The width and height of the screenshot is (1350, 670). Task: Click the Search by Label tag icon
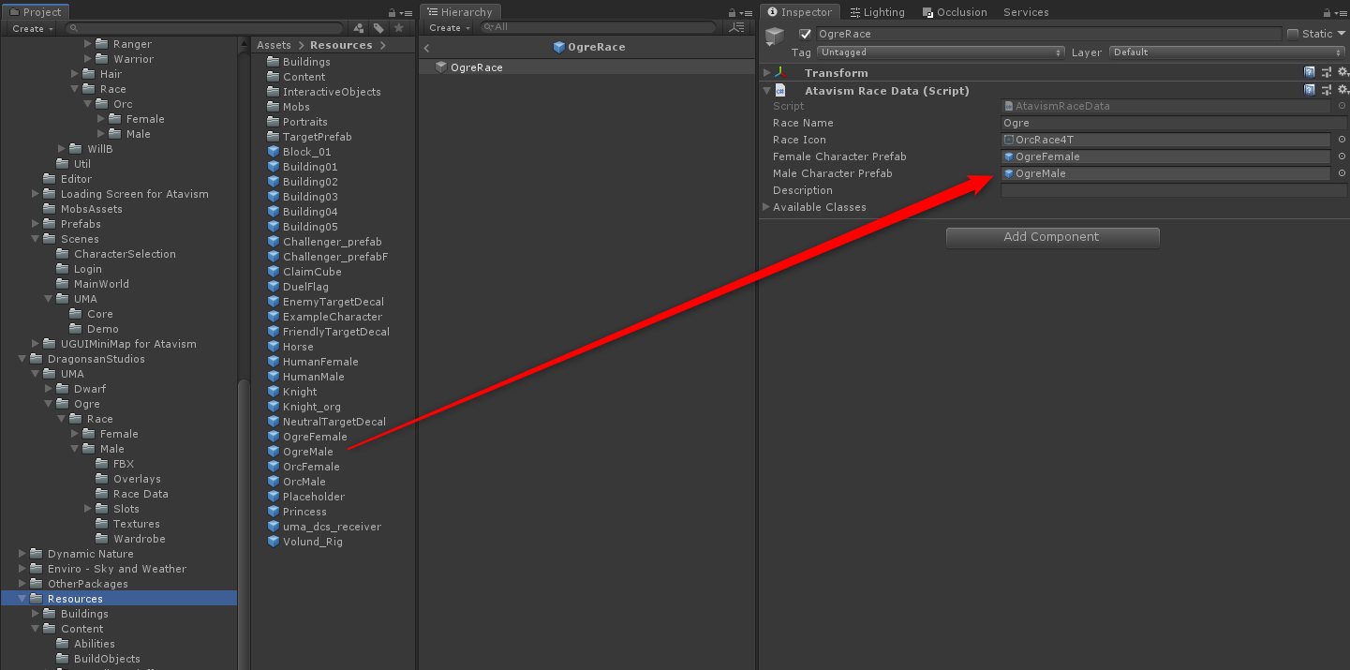pos(378,28)
